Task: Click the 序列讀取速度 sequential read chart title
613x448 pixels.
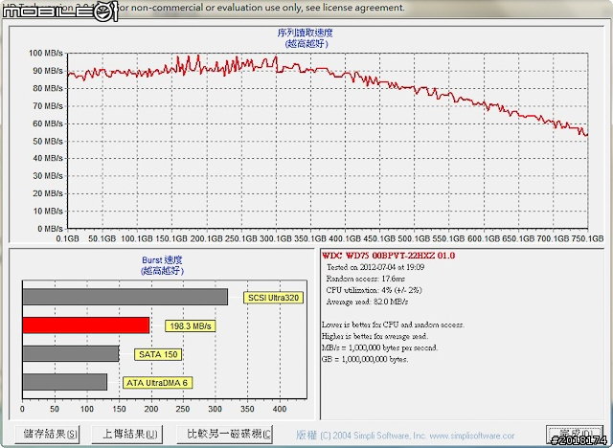Action: (x=305, y=34)
